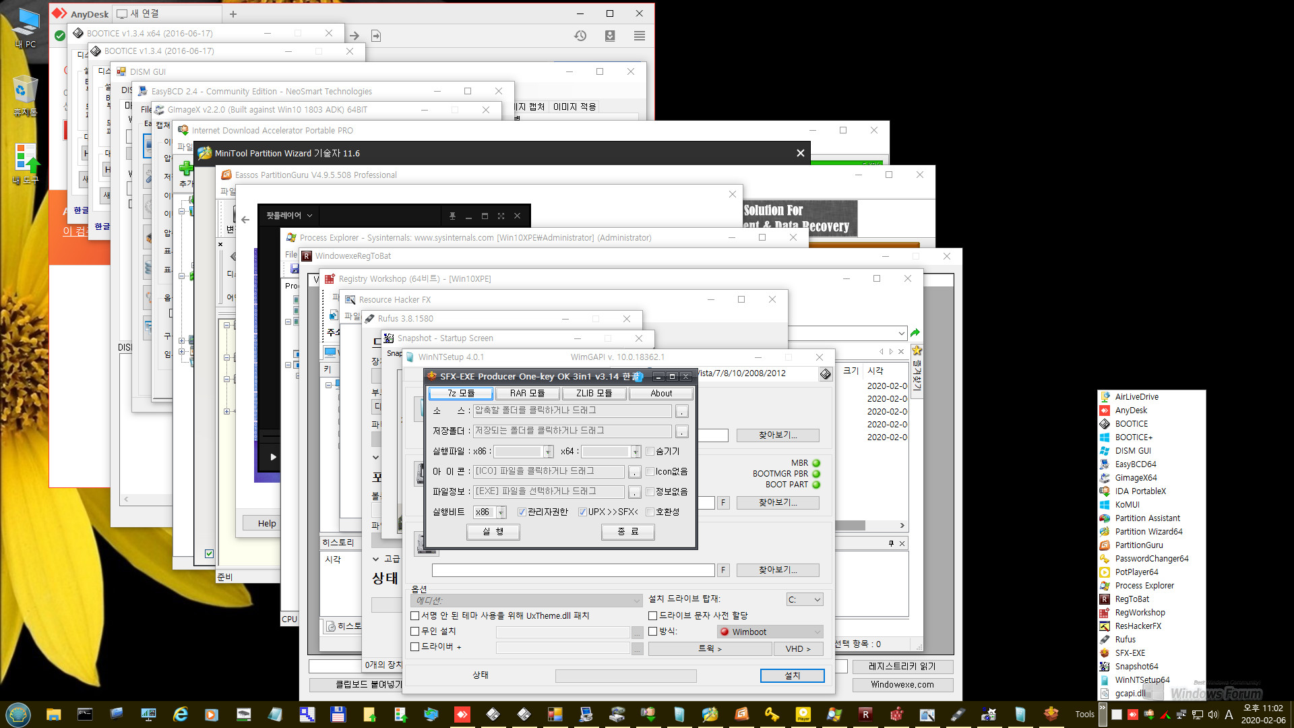The width and height of the screenshot is (1294, 728).
Task: Uncheck the UPX >>SFX< checkbox
Action: pyautogui.click(x=583, y=512)
